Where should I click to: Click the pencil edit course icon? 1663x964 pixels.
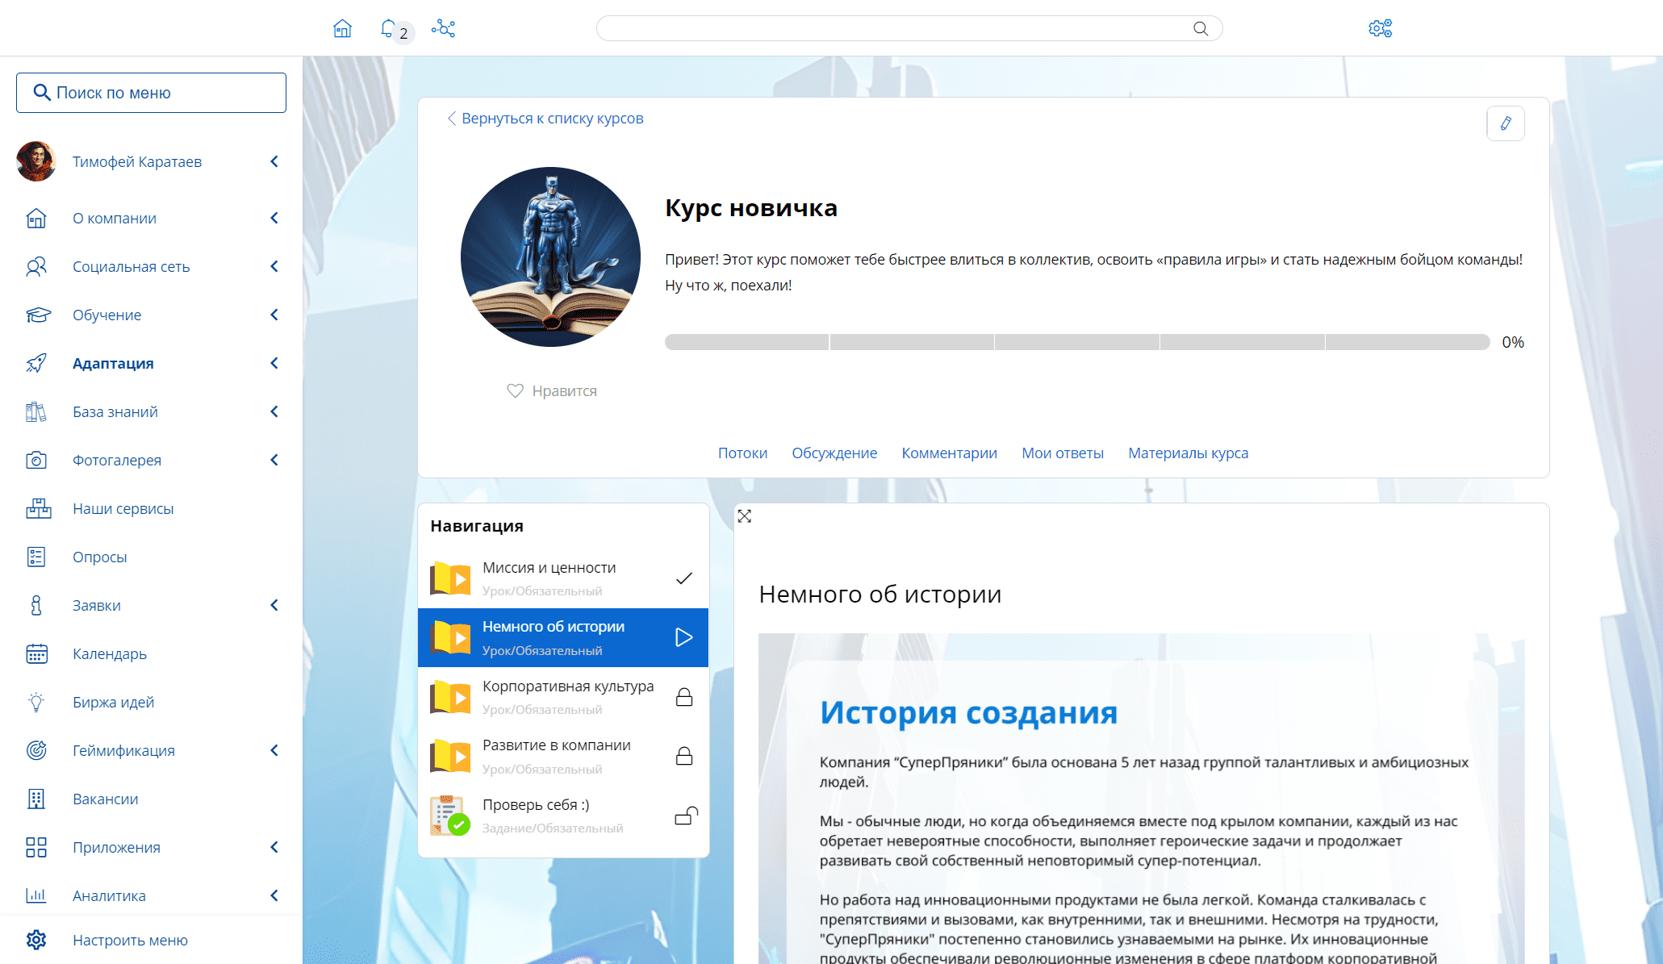[1505, 123]
